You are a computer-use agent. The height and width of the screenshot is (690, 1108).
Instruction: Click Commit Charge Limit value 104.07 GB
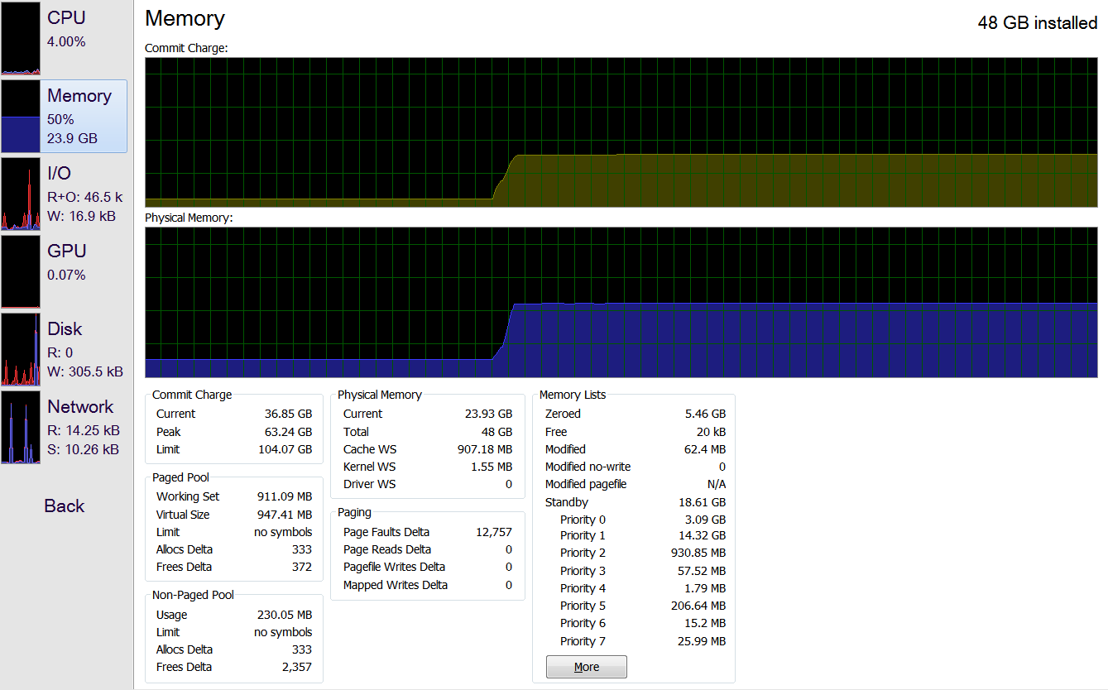coord(285,449)
